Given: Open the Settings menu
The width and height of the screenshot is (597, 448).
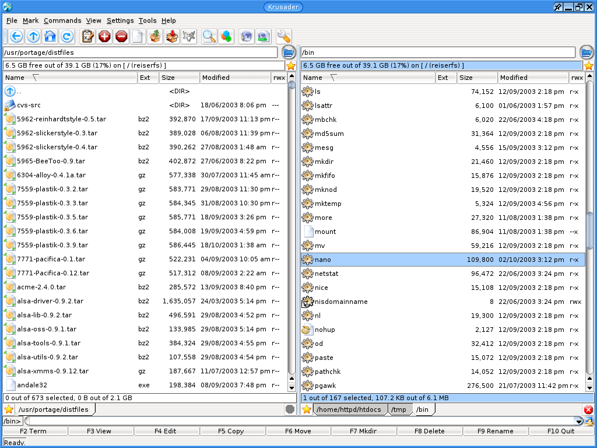Looking at the screenshot, I should [120, 20].
